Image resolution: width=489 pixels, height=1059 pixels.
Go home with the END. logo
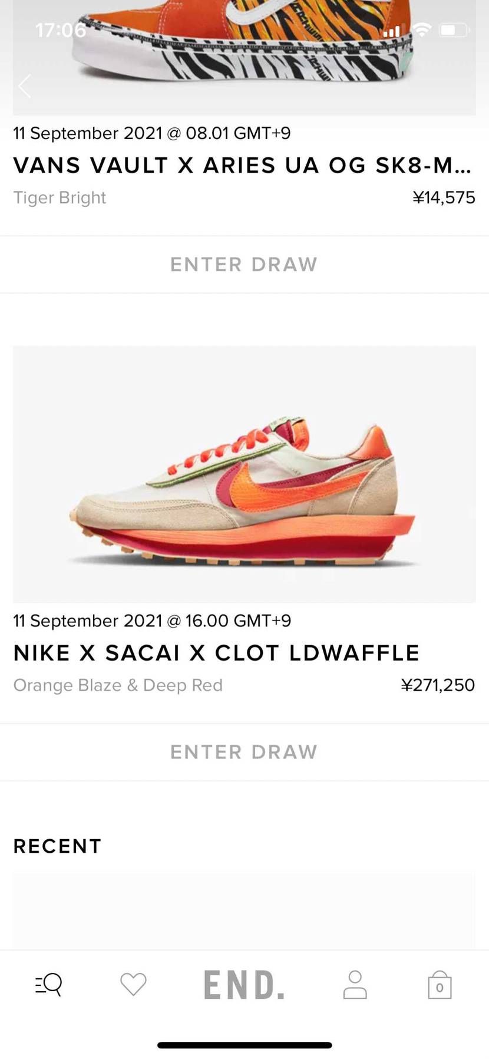click(x=244, y=985)
